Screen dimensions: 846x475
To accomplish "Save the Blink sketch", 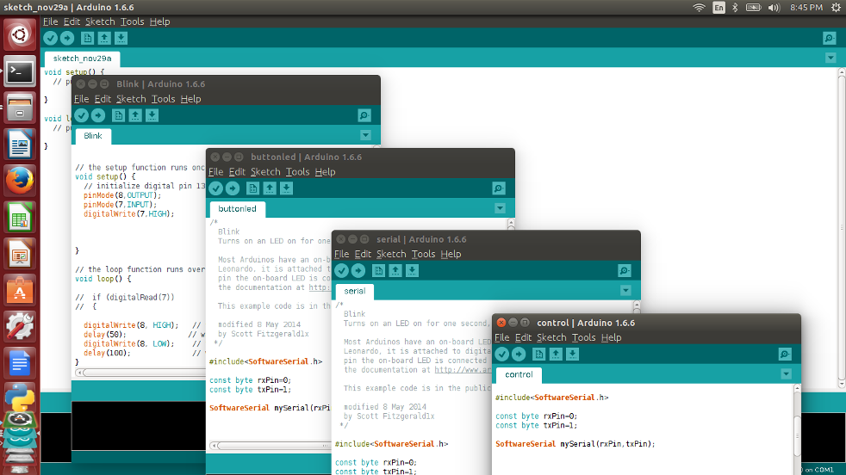I will [x=152, y=115].
